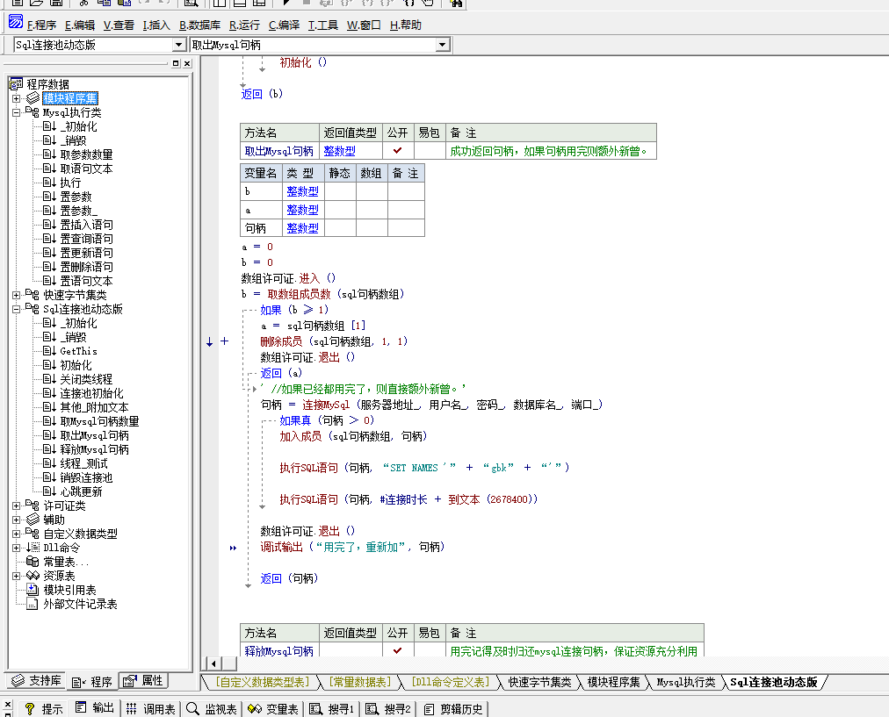Toggle the 数组 cell for variable 句柄
Viewport: 889px width, 717px height.
[372, 228]
